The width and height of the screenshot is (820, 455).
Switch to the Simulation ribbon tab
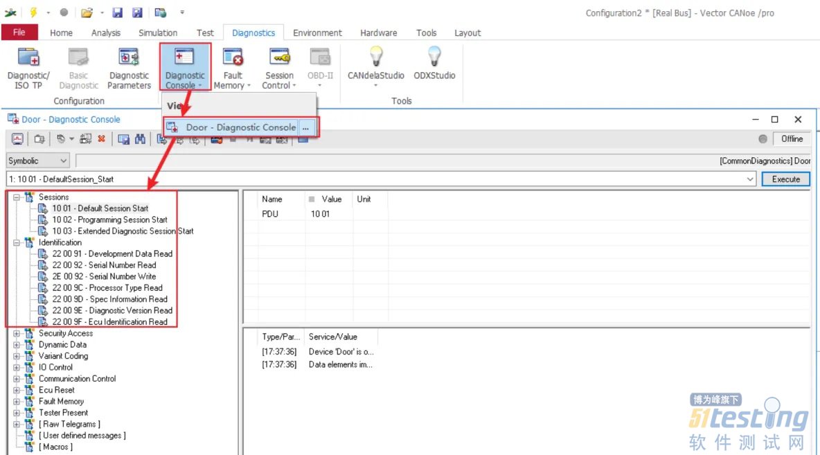point(158,33)
